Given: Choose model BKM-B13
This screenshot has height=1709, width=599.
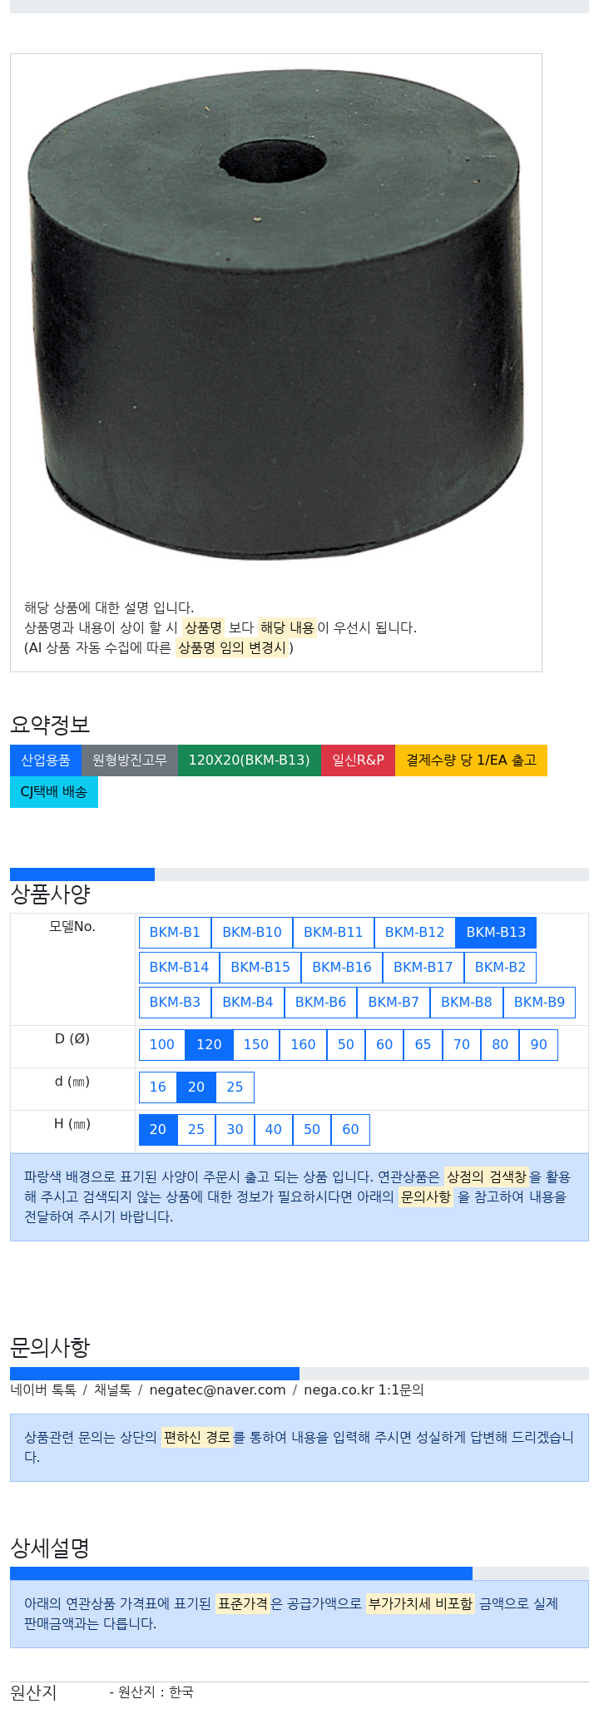Looking at the screenshot, I should coord(496,933).
